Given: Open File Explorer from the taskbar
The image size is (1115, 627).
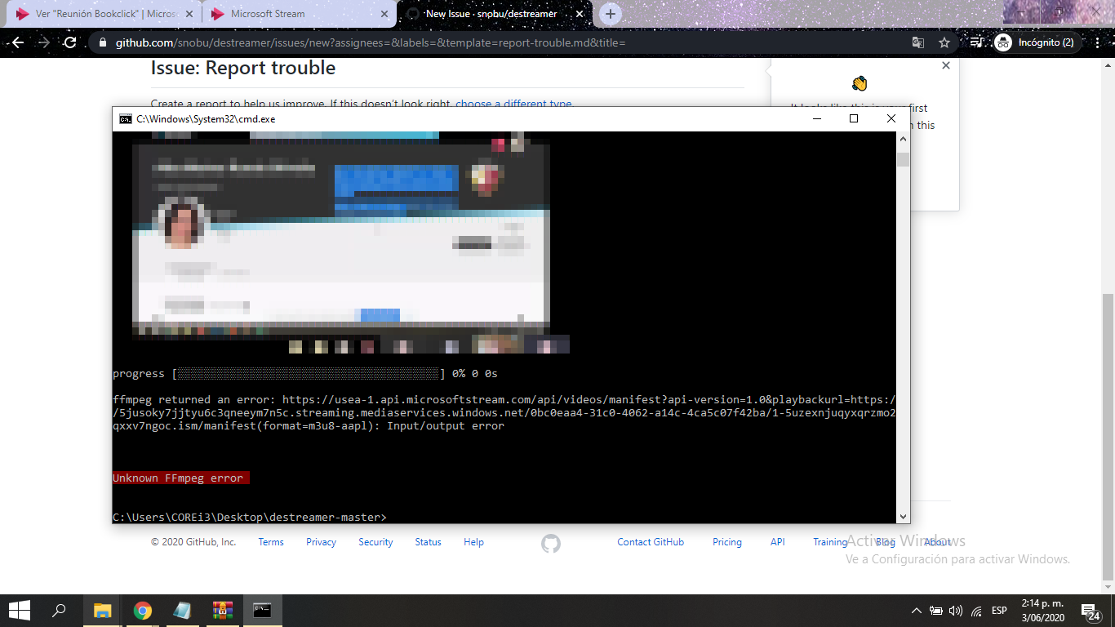Looking at the screenshot, I should 102,611.
